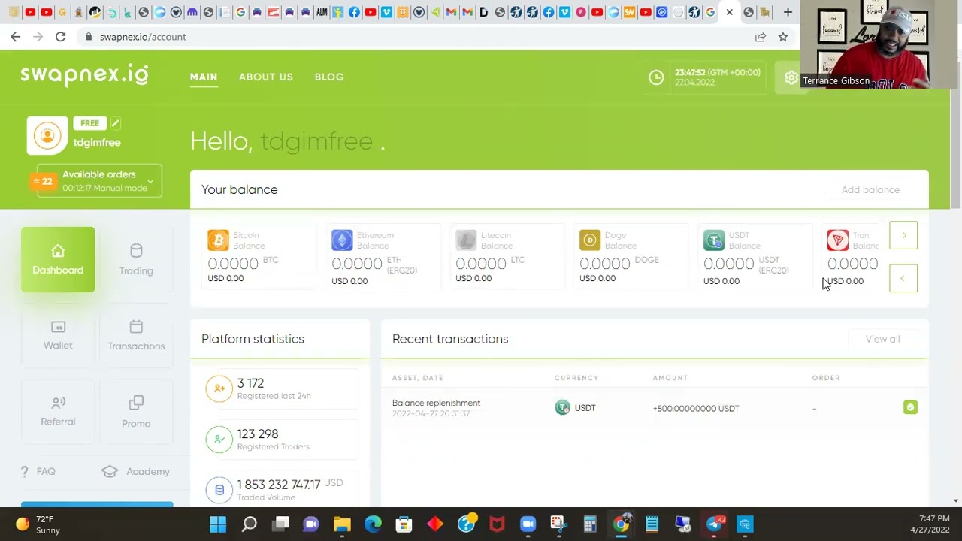Image resolution: width=962 pixels, height=541 pixels.
Task: Select the Ethereum balance icon
Action: click(342, 240)
